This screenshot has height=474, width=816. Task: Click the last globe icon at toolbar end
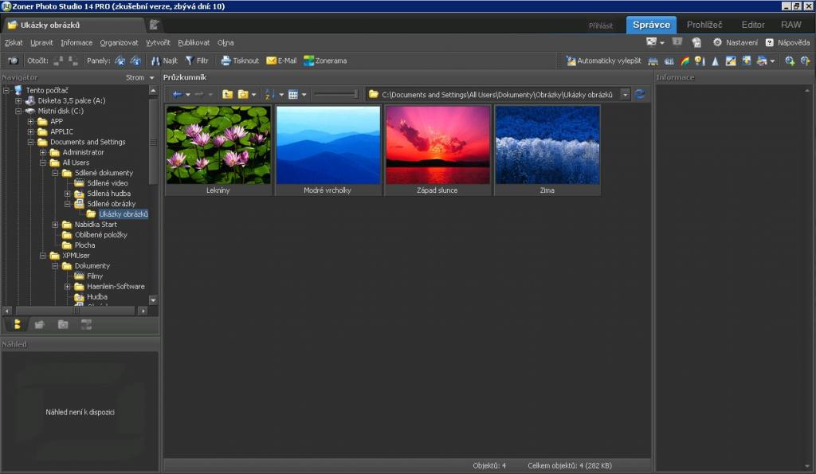(x=805, y=61)
